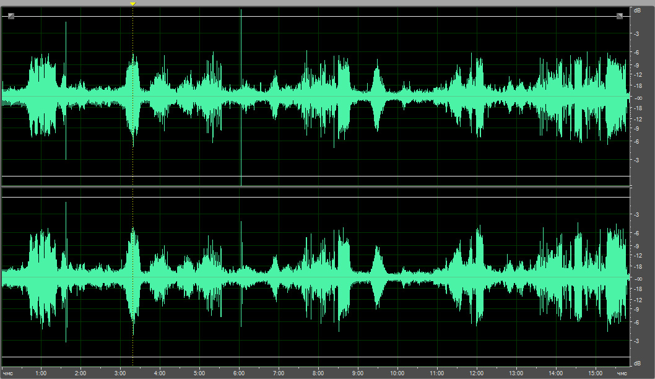
Task: Click the yellow playhead marker above the waveform
Action: point(133,4)
